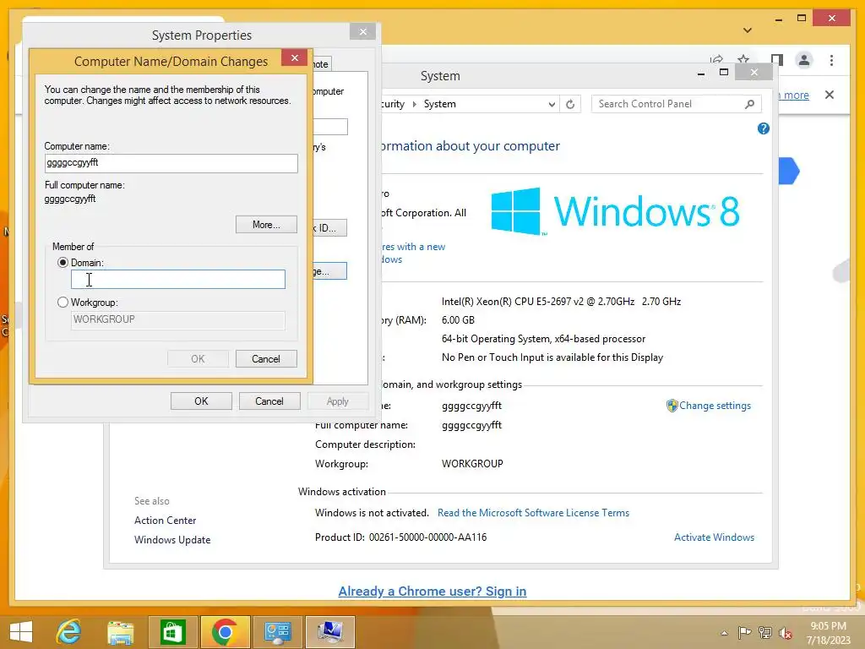This screenshot has width=865, height=649.
Task: Open File Explorer from the taskbar
Action: tap(120, 632)
